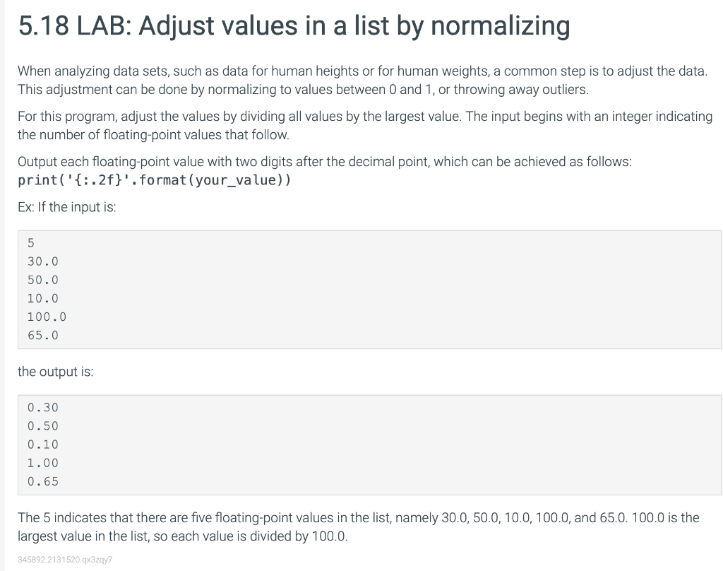The height and width of the screenshot is (571, 723).
Task: Click the paragraph about dividing by largest value
Action: coord(365,126)
